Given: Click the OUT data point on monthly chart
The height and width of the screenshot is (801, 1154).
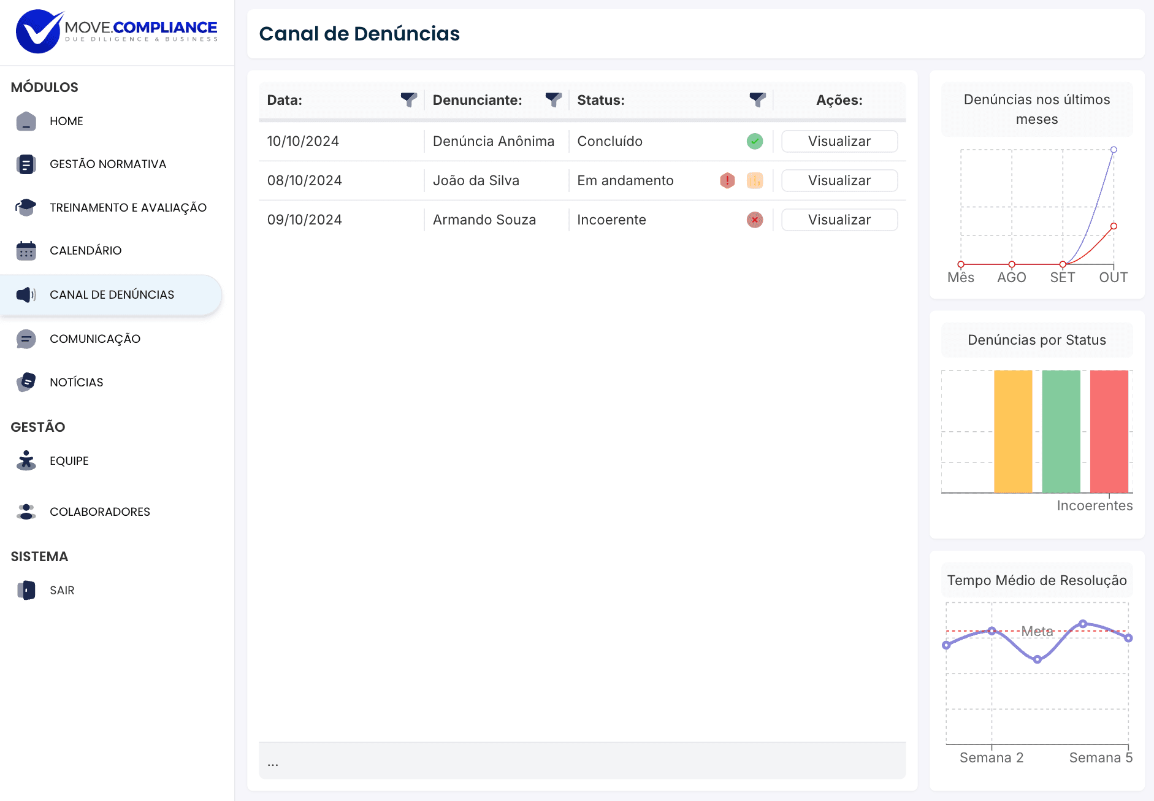Looking at the screenshot, I should 1114,150.
